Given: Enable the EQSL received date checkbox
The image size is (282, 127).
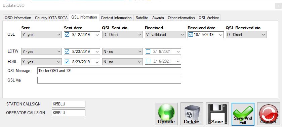Looking at the screenshot, I should tap(148, 61).
